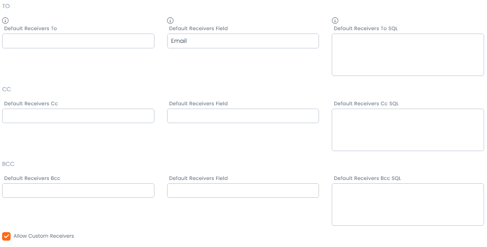Click the CC section Default Receivers Field input
Screen dimensions: 487x247
click(x=243, y=116)
